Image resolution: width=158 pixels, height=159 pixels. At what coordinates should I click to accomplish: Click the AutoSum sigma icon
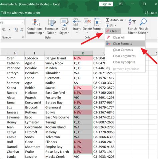click(x=107, y=20)
